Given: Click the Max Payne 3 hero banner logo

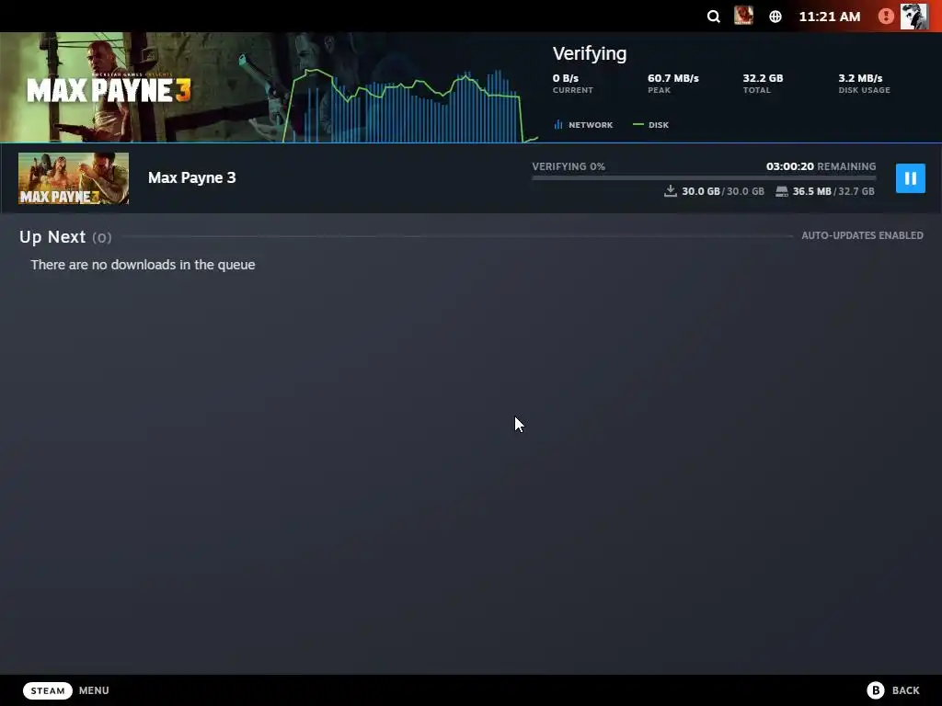Looking at the screenshot, I should click(109, 90).
